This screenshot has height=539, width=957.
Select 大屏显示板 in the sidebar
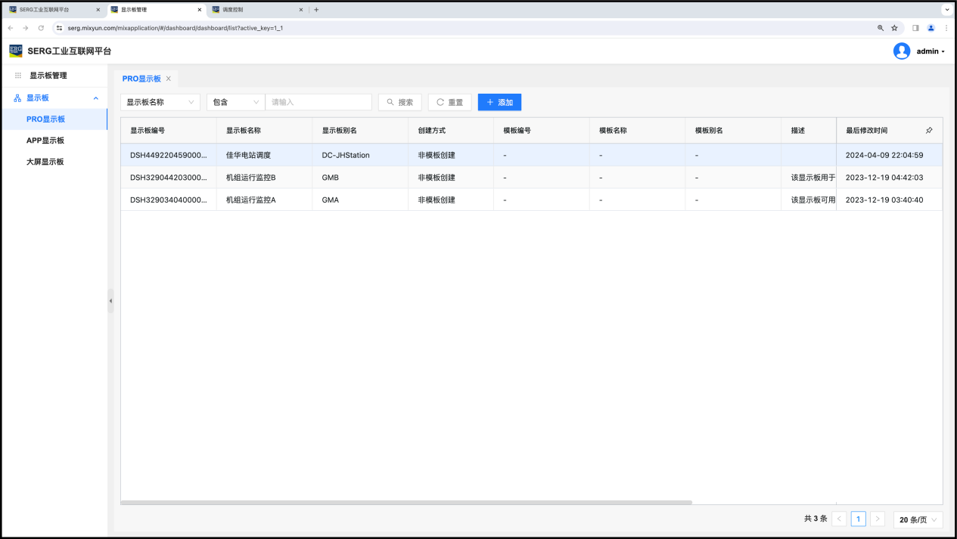(x=45, y=162)
